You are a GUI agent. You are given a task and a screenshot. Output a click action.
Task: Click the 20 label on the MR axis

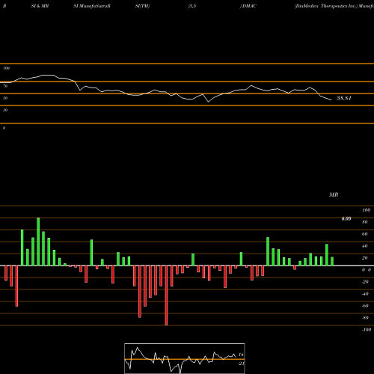click(x=365, y=258)
